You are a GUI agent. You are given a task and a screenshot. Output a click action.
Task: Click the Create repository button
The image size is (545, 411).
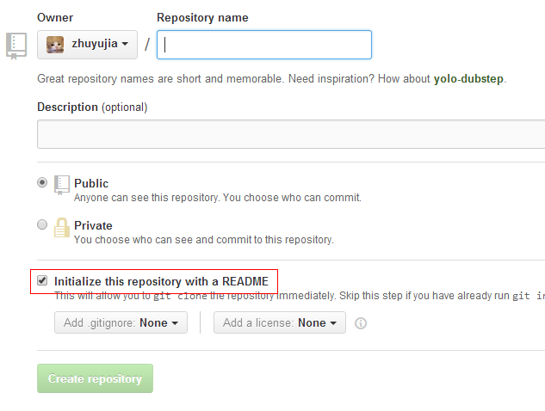click(x=95, y=378)
